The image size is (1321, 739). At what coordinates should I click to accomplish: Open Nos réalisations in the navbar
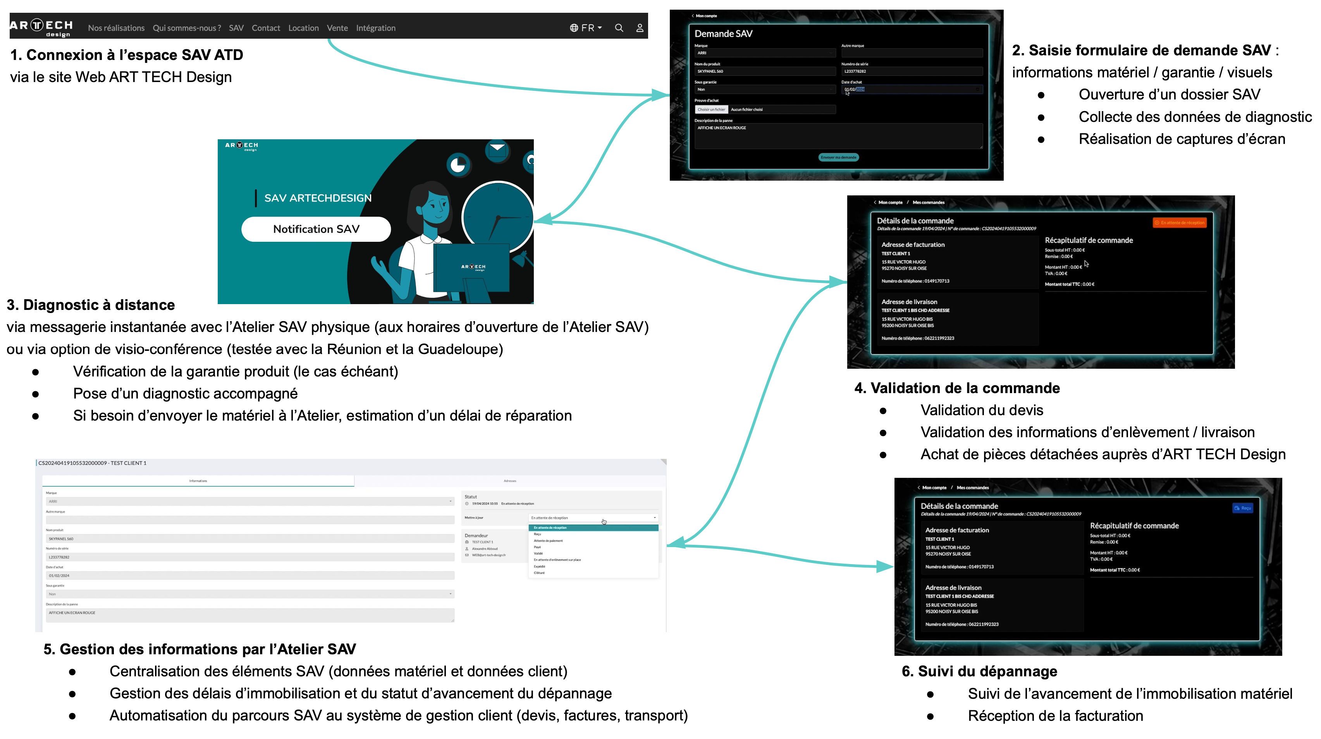point(116,27)
